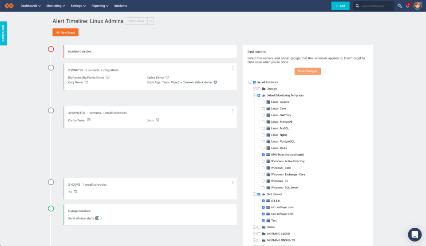Viewport: 426px width, 246px height.
Task: Open the user avatar menu
Action: [x=418, y=6]
